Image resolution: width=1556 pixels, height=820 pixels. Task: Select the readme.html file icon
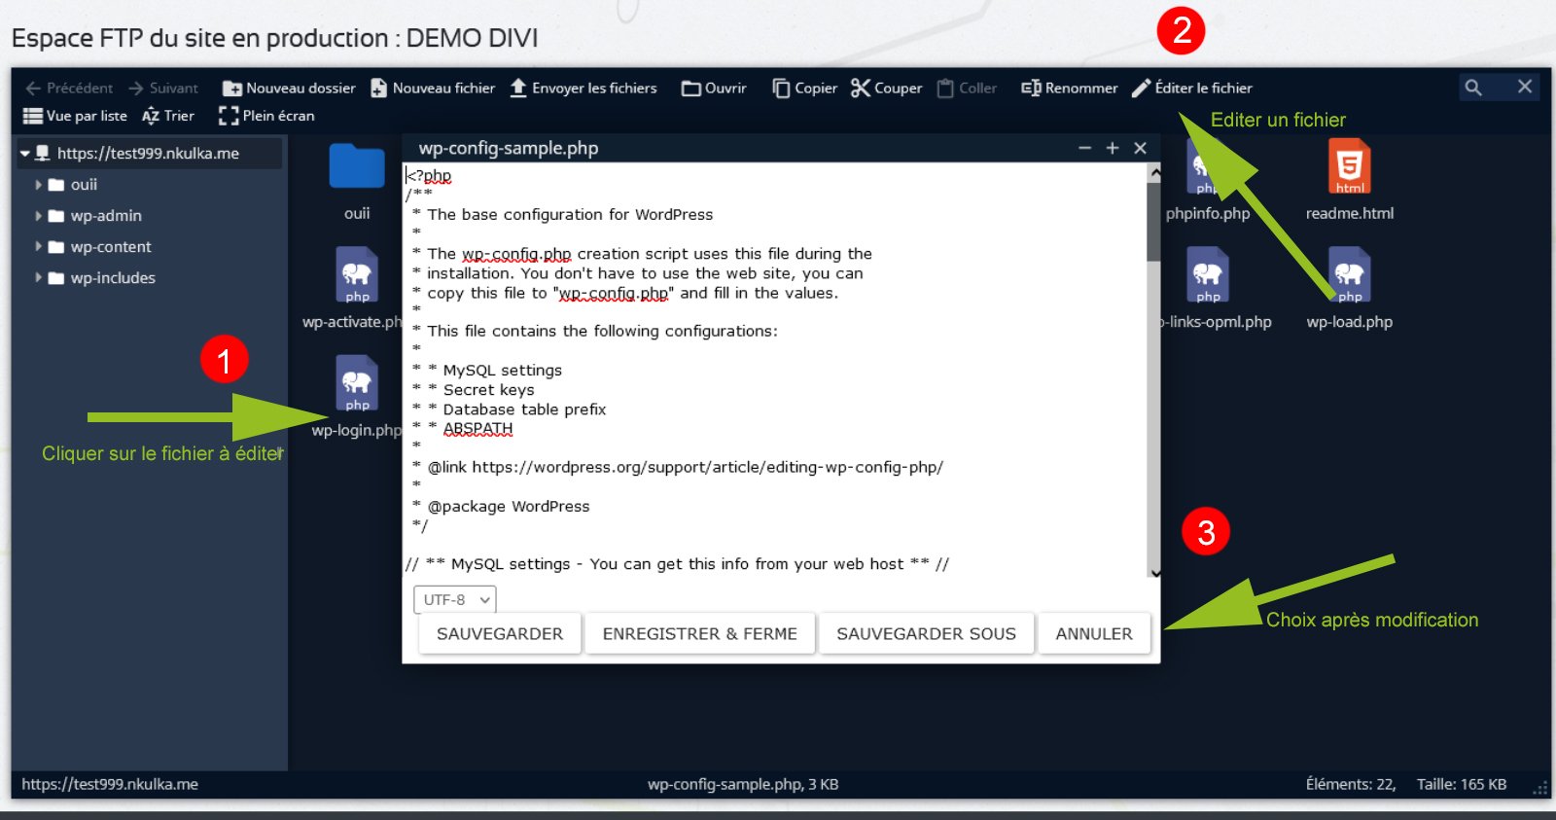tap(1349, 167)
